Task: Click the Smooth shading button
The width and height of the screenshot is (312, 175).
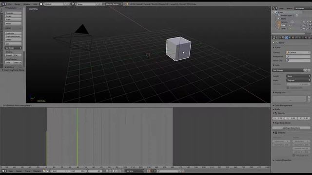Action: [x=9, y=55]
